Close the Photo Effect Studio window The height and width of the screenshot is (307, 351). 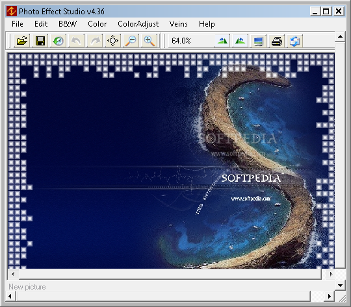[339, 11]
